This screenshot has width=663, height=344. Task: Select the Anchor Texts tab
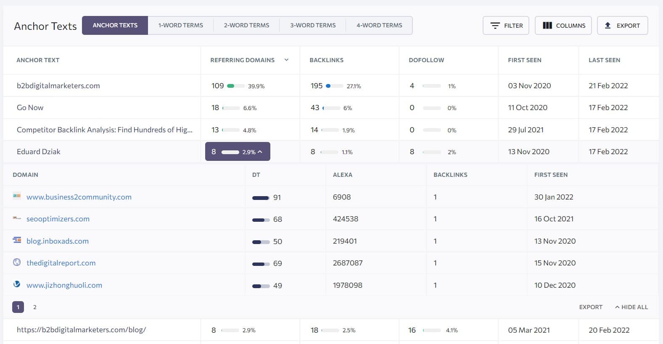(x=115, y=26)
